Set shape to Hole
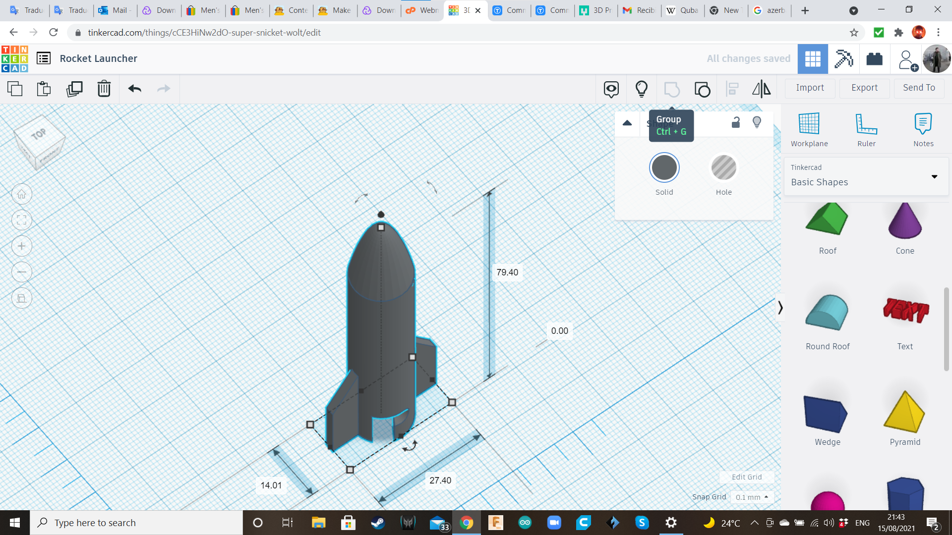Viewport: 952px width, 535px height. pyautogui.click(x=723, y=168)
